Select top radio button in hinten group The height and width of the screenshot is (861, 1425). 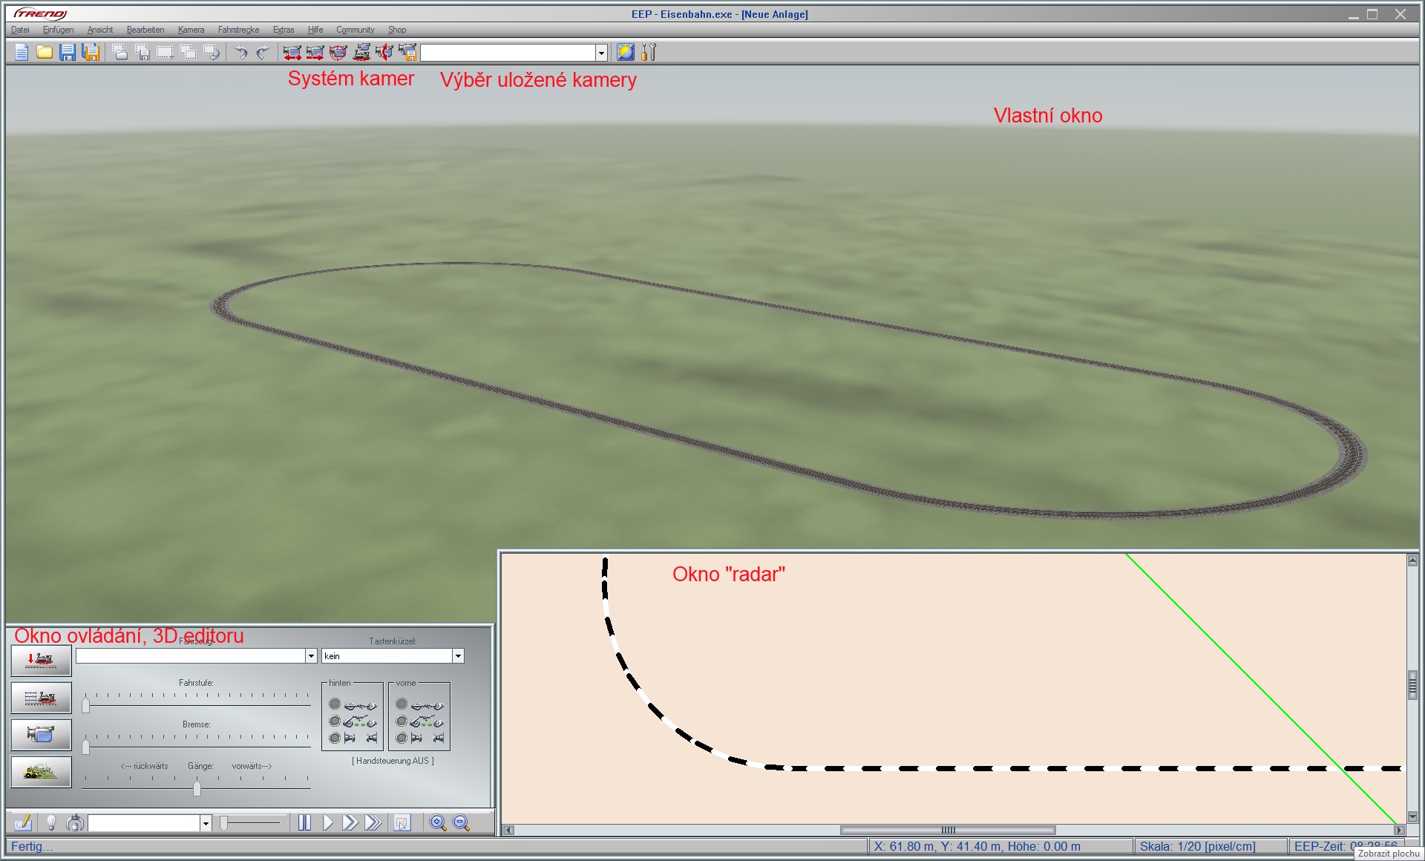click(x=335, y=704)
